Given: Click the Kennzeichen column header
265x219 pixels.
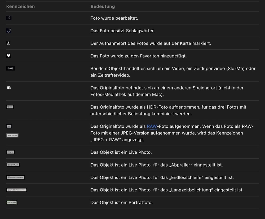Looking at the screenshot, I should point(20,6).
